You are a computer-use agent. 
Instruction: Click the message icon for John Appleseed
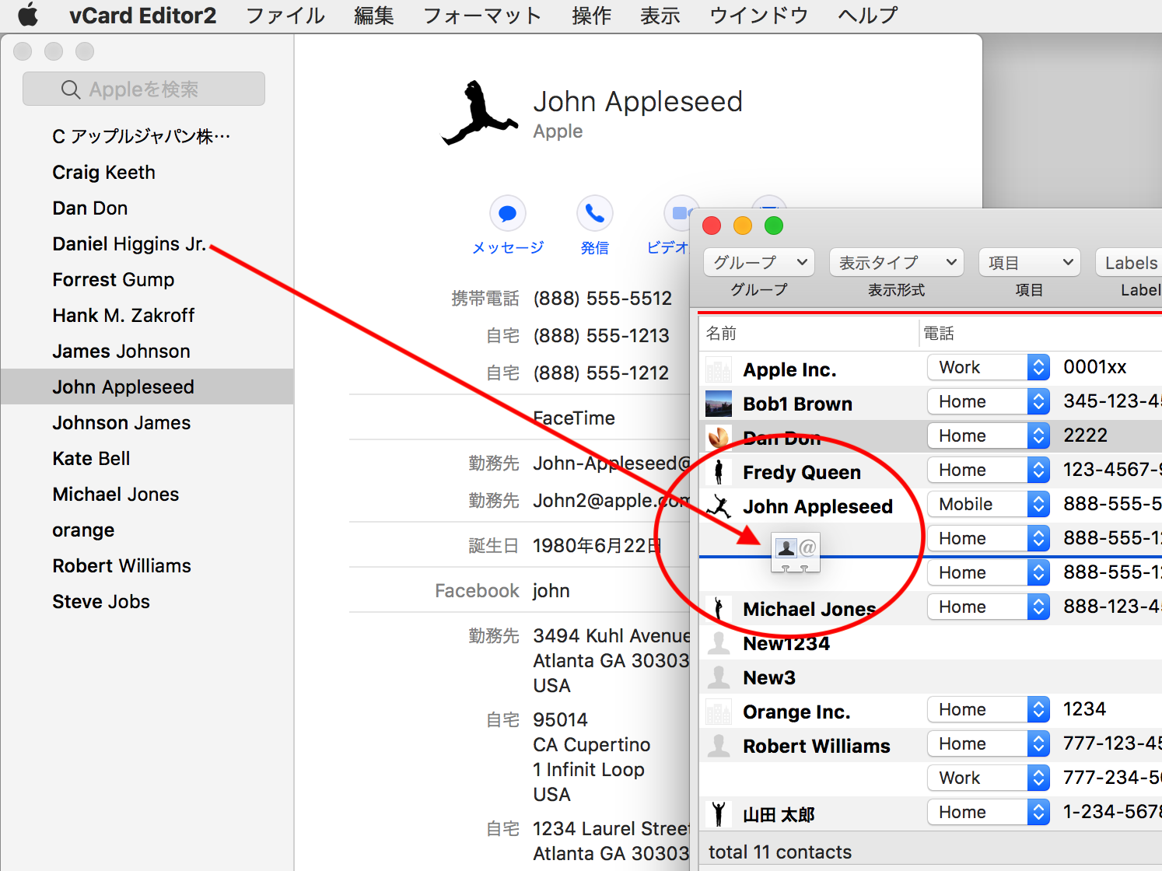tap(508, 213)
